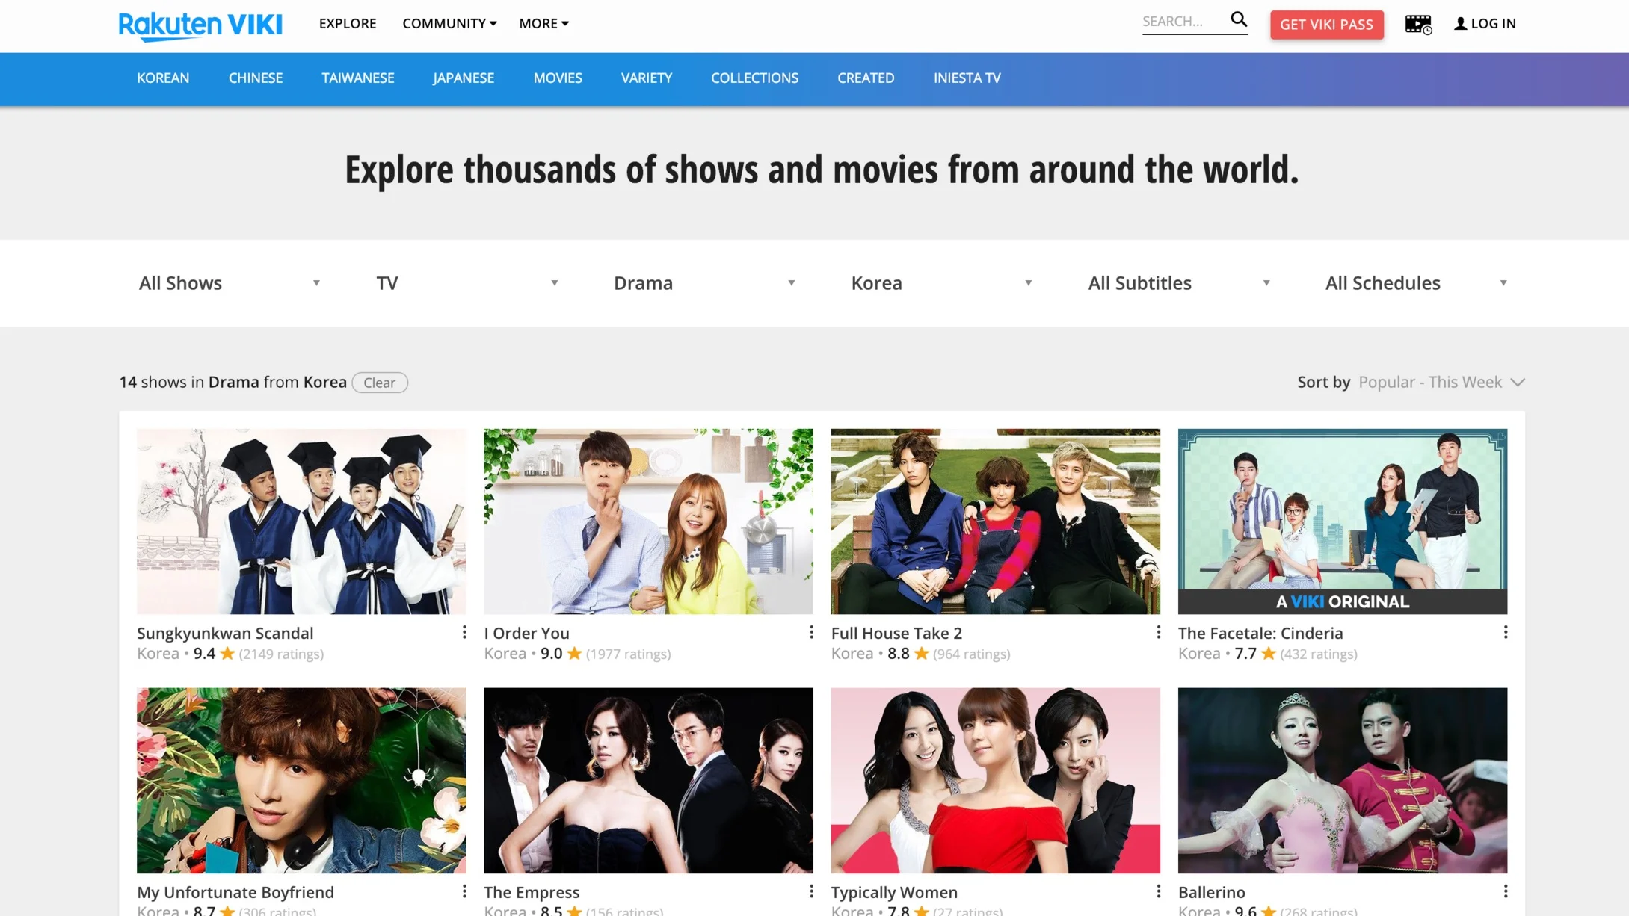This screenshot has height=916, width=1629.
Task: Click the Rakuten VIKI logo
Action: (x=200, y=25)
